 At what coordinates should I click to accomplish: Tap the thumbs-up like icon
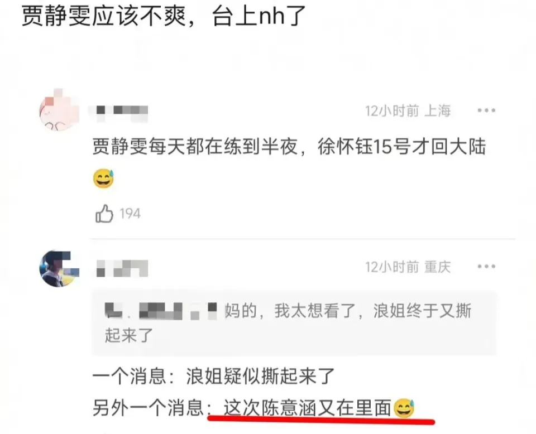coord(104,214)
